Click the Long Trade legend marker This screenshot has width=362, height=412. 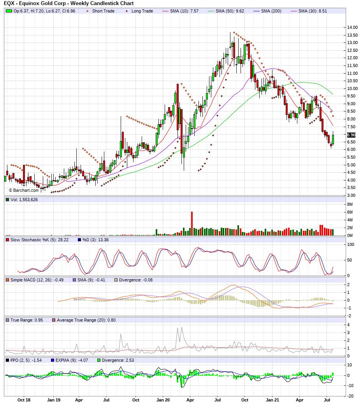(x=127, y=11)
